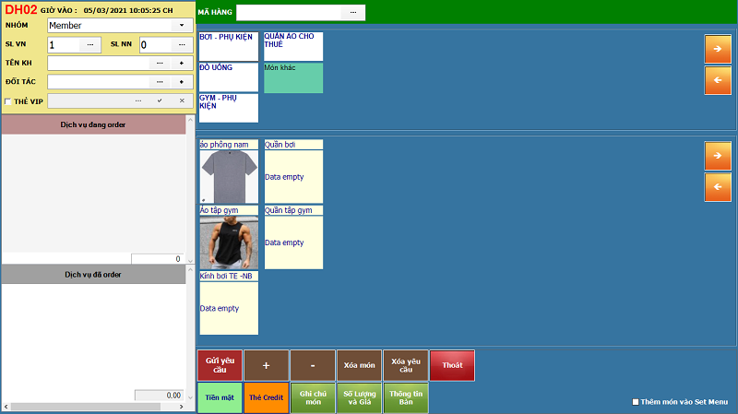Add the Quần bơi item
Screen dimensions: 738x414
coord(293,172)
